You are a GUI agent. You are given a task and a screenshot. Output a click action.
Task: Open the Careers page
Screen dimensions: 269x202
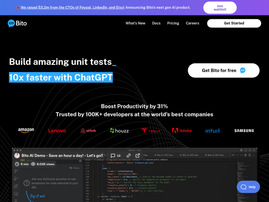coord(192,23)
